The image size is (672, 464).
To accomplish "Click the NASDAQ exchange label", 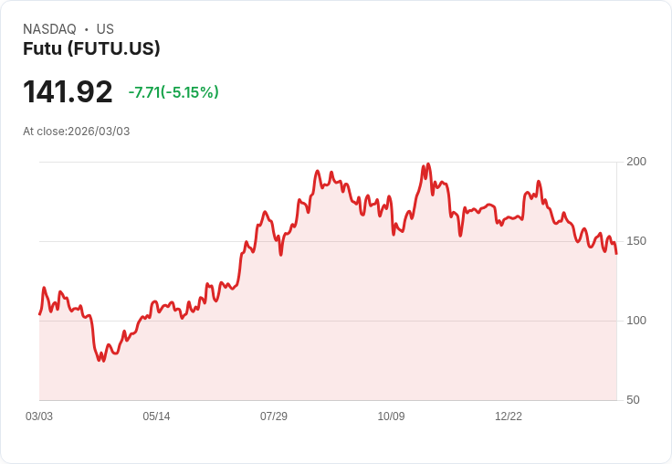I will 49,29.
